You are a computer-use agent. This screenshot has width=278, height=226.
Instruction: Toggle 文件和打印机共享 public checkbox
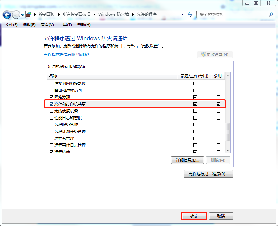tap(218, 104)
